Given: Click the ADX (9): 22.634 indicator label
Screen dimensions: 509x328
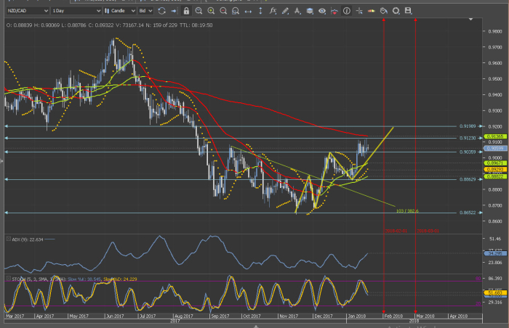Looking at the screenshot, I should tap(28, 239).
